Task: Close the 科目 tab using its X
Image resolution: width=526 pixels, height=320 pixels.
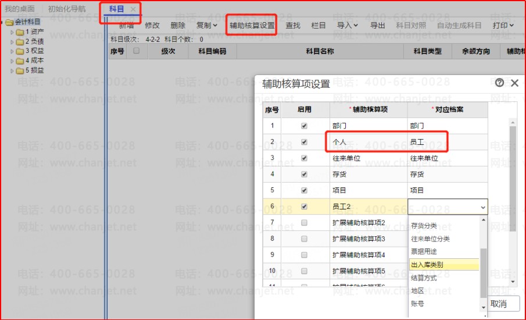Action: pos(133,9)
